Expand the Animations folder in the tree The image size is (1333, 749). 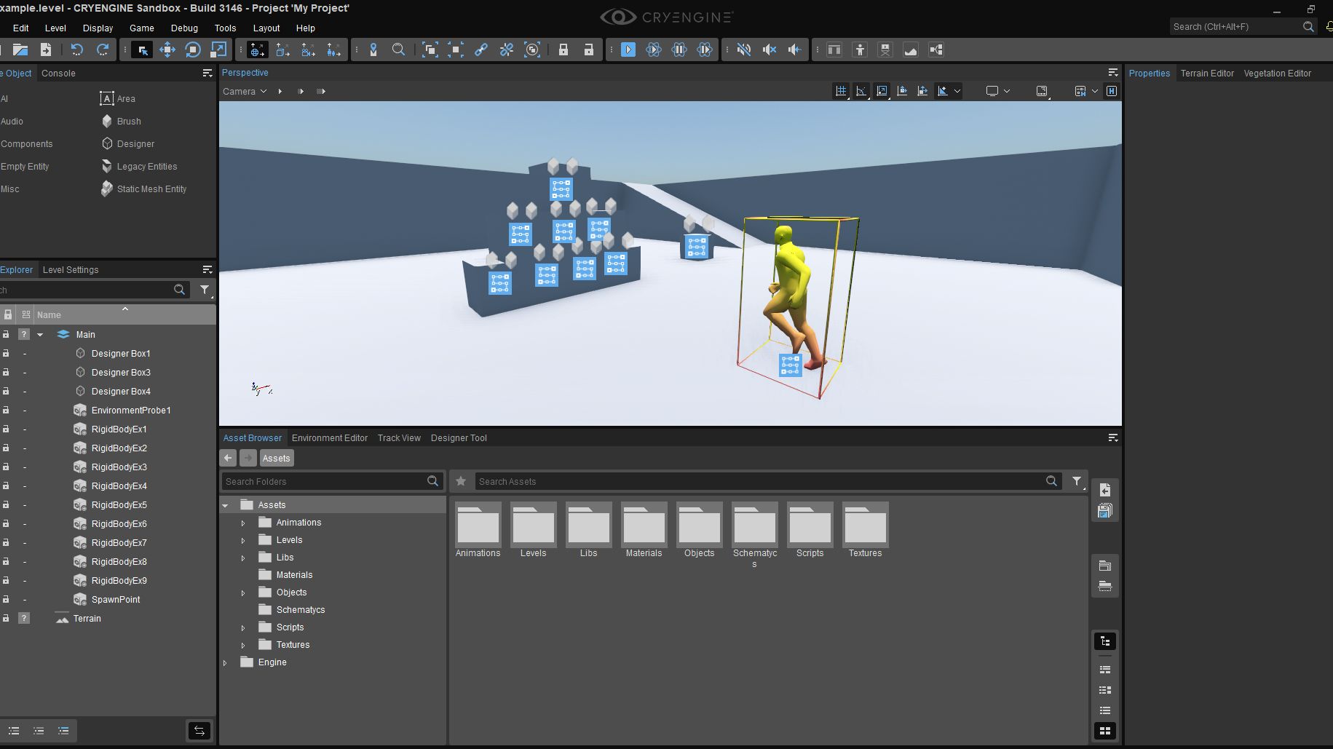(x=243, y=523)
